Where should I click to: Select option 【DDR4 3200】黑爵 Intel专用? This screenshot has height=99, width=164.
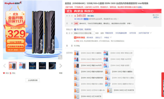coord(118,59)
